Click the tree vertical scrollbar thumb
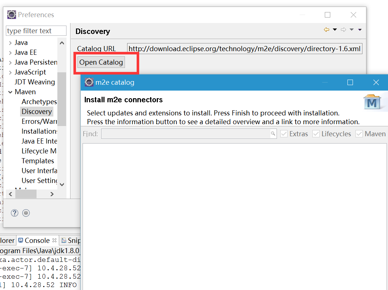The image size is (388, 290). click(x=62, y=99)
